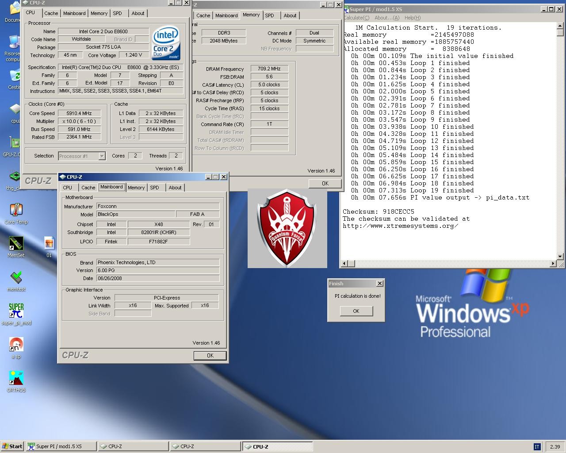Click the Core Speed value 5910.4 MHz
The width and height of the screenshot is (566, 453).
click(79, 113)
